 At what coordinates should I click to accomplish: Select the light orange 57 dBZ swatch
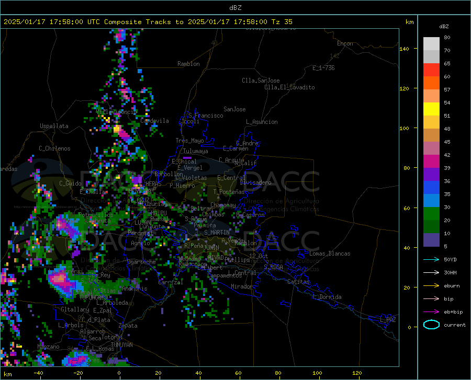pos(431,96)
